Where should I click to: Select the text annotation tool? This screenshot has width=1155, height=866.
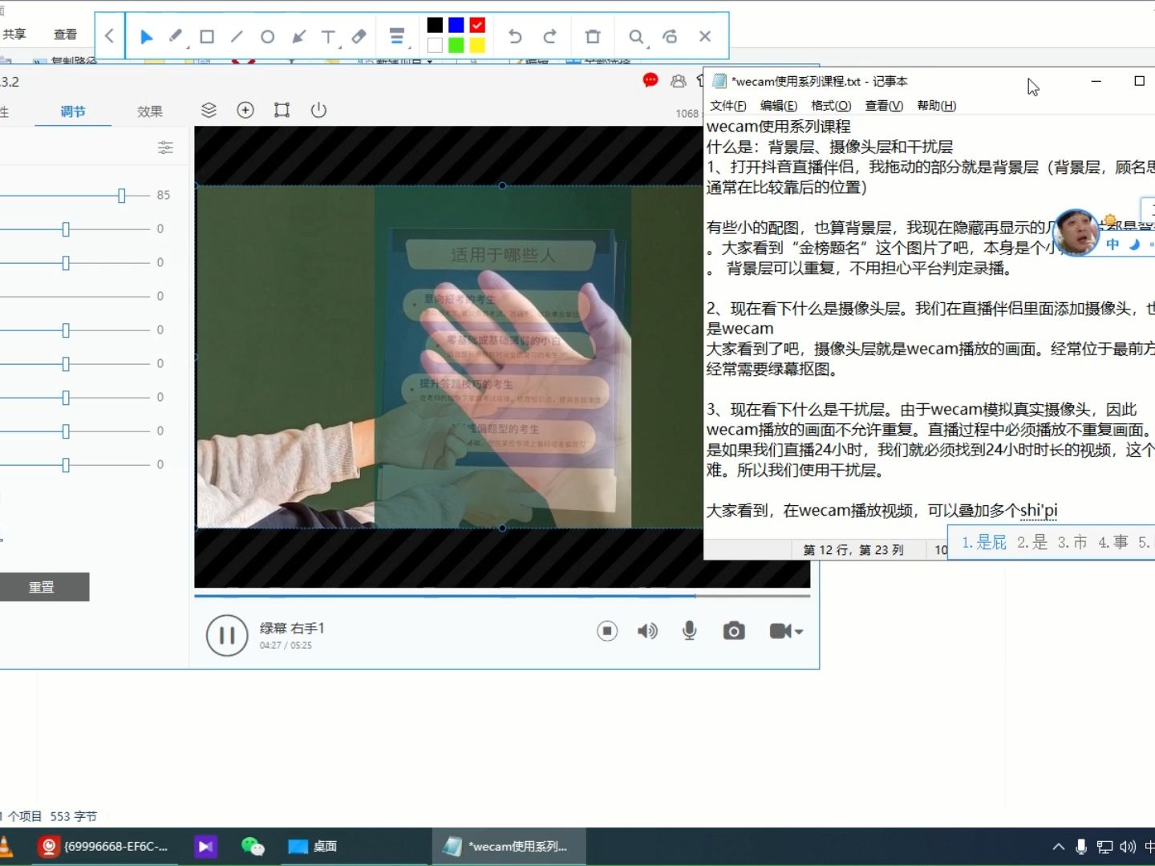[x=328, y=36]
